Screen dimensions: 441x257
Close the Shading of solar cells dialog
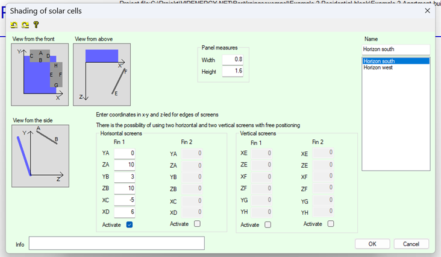[x=427, y=10]
